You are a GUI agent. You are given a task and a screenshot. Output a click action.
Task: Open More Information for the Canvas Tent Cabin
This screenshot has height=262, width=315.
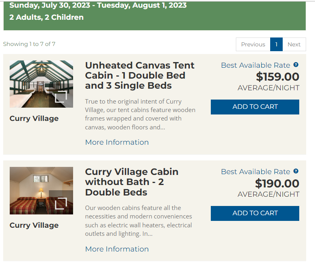click(x=117, y=142)
